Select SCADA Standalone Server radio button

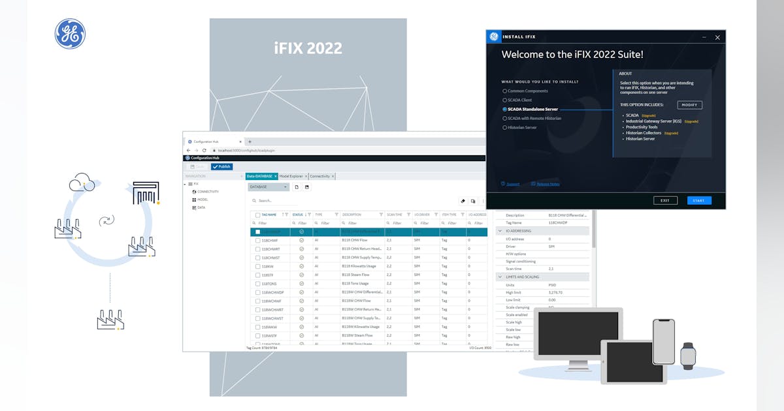pos(504,109)
